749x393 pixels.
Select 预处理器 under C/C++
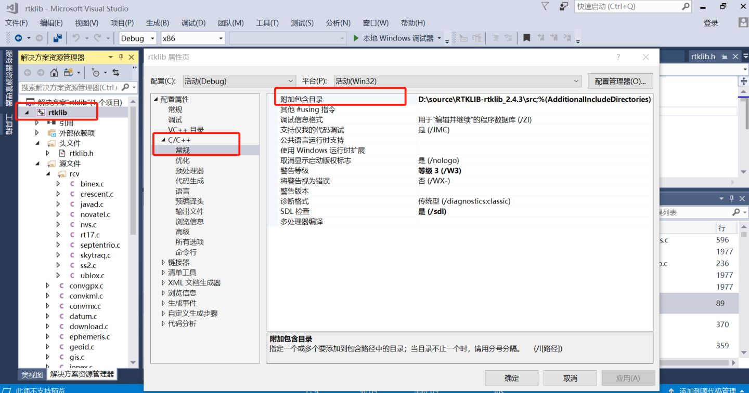(x=189, y=171)
